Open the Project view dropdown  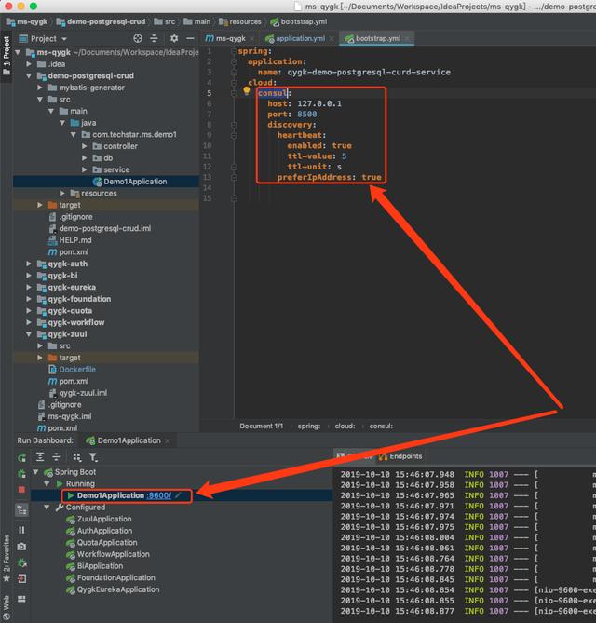click(43, 38)
